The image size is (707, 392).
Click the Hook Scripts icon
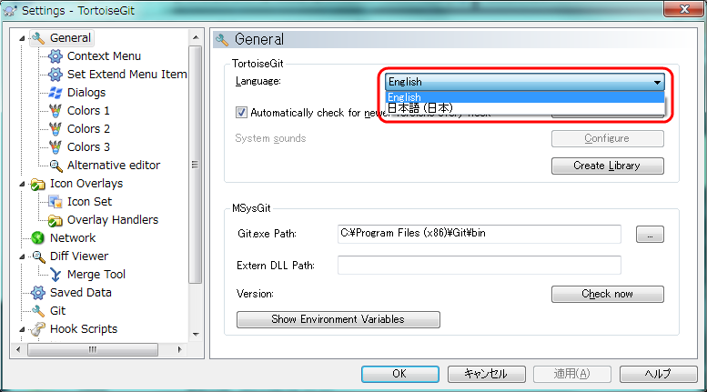(38, 329)
